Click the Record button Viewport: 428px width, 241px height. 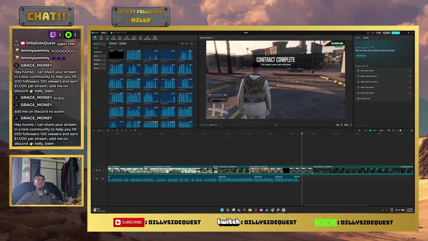(123, 44)
